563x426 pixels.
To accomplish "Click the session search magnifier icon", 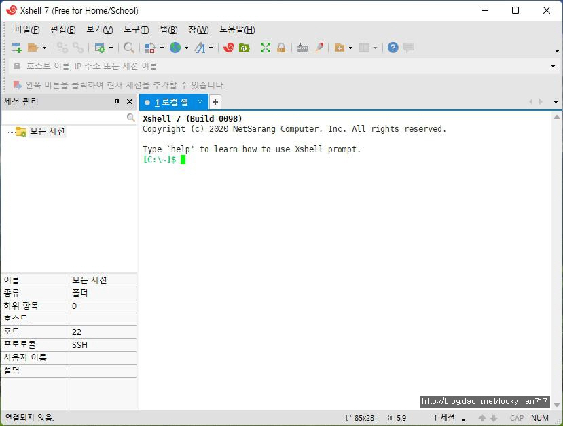I will (130, 118).
